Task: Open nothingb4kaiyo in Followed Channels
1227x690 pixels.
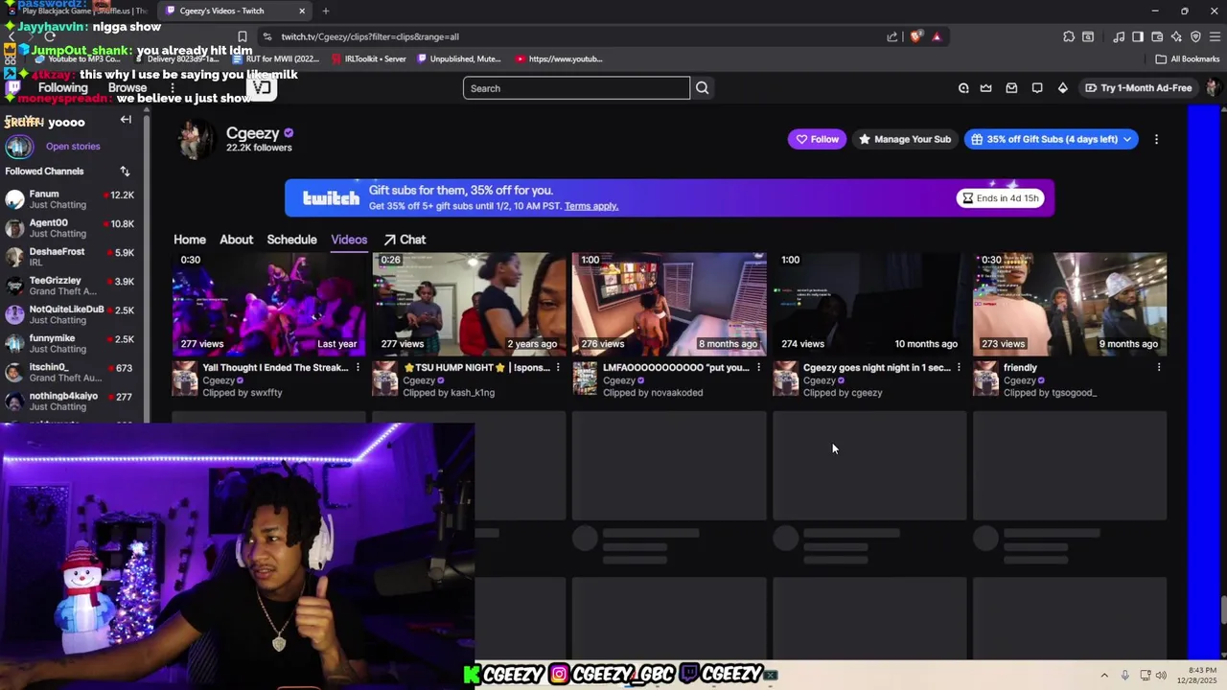Action: pyautogui.click(x=72, y=401)
